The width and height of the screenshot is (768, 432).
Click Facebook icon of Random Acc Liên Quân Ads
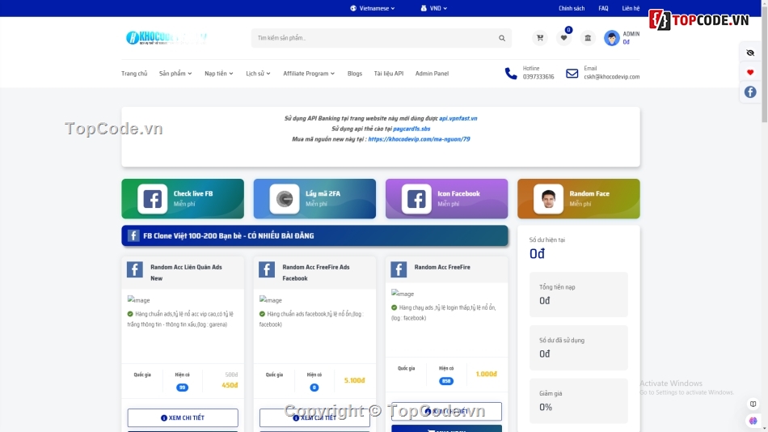(x=135, y=269)
